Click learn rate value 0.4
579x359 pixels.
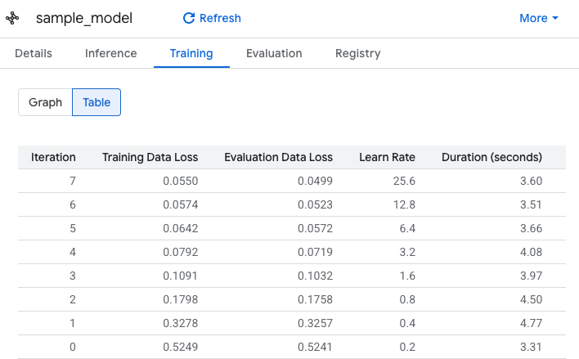click(407, 323)
